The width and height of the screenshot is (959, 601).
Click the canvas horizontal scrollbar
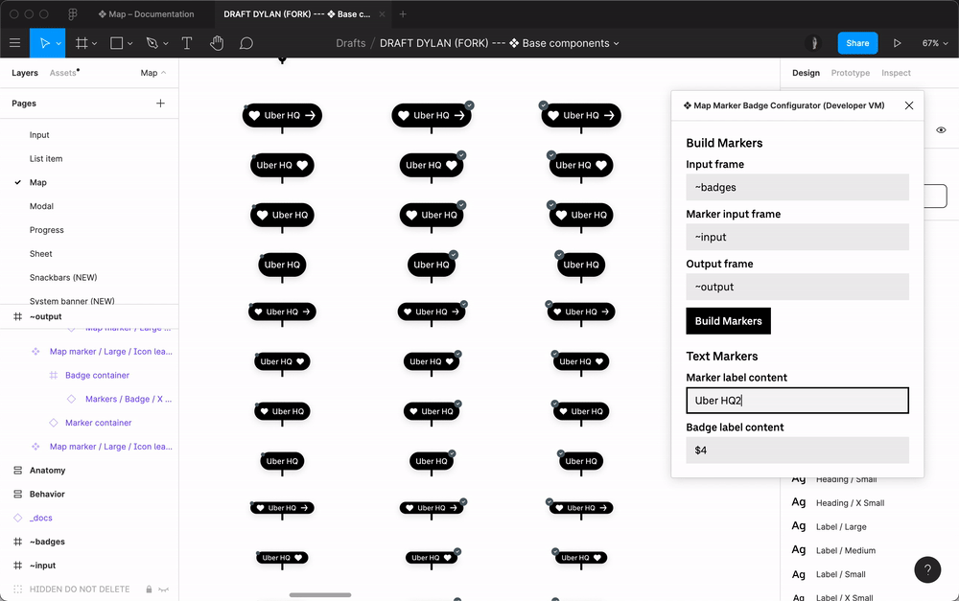click(320, 595)
